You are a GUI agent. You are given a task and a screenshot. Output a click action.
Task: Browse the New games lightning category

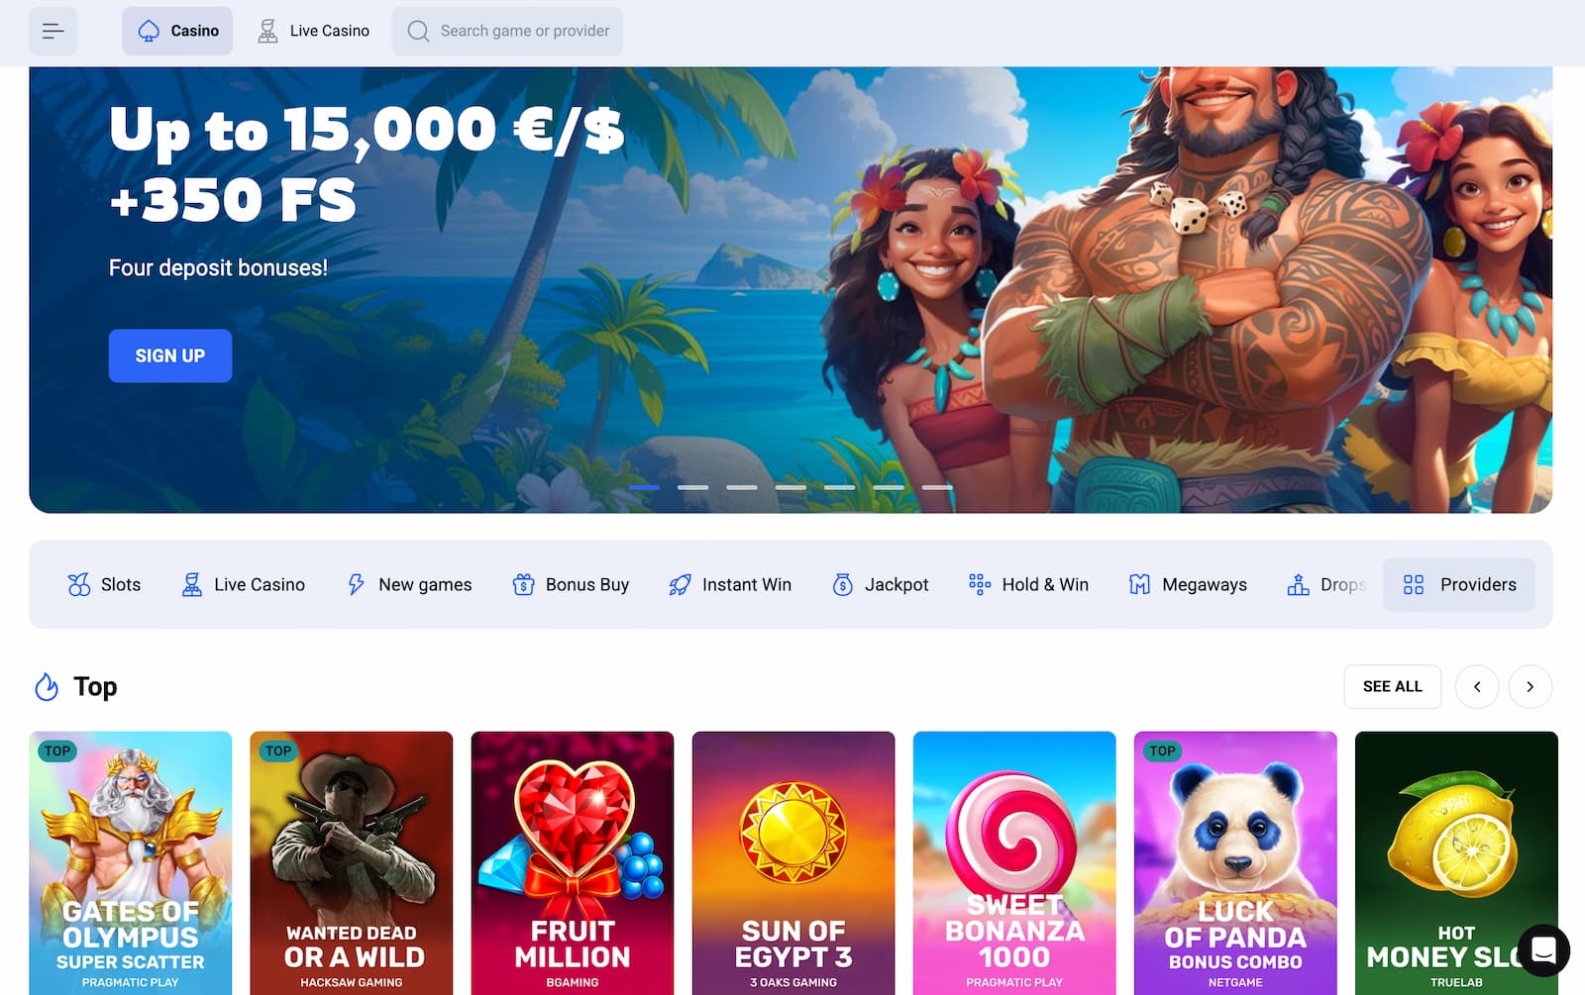coord(409,584)
